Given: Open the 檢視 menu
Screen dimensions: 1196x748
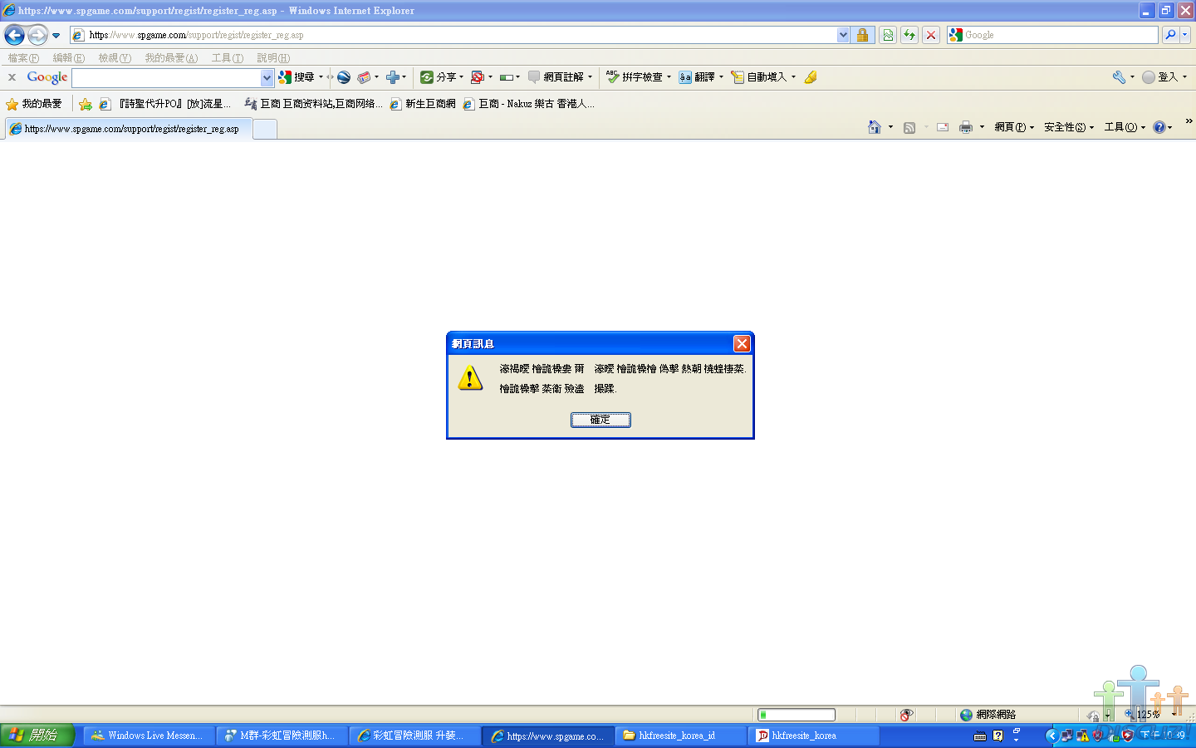Looking at the screenshot, I should 115,58.
